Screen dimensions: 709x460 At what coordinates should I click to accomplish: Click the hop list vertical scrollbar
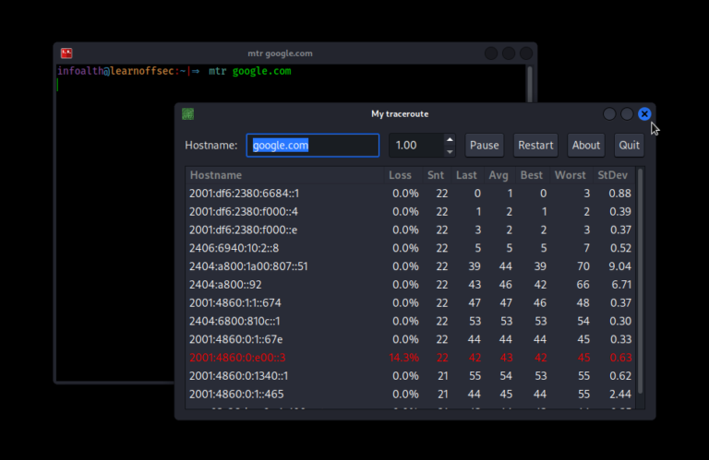(x=641, y=277)
